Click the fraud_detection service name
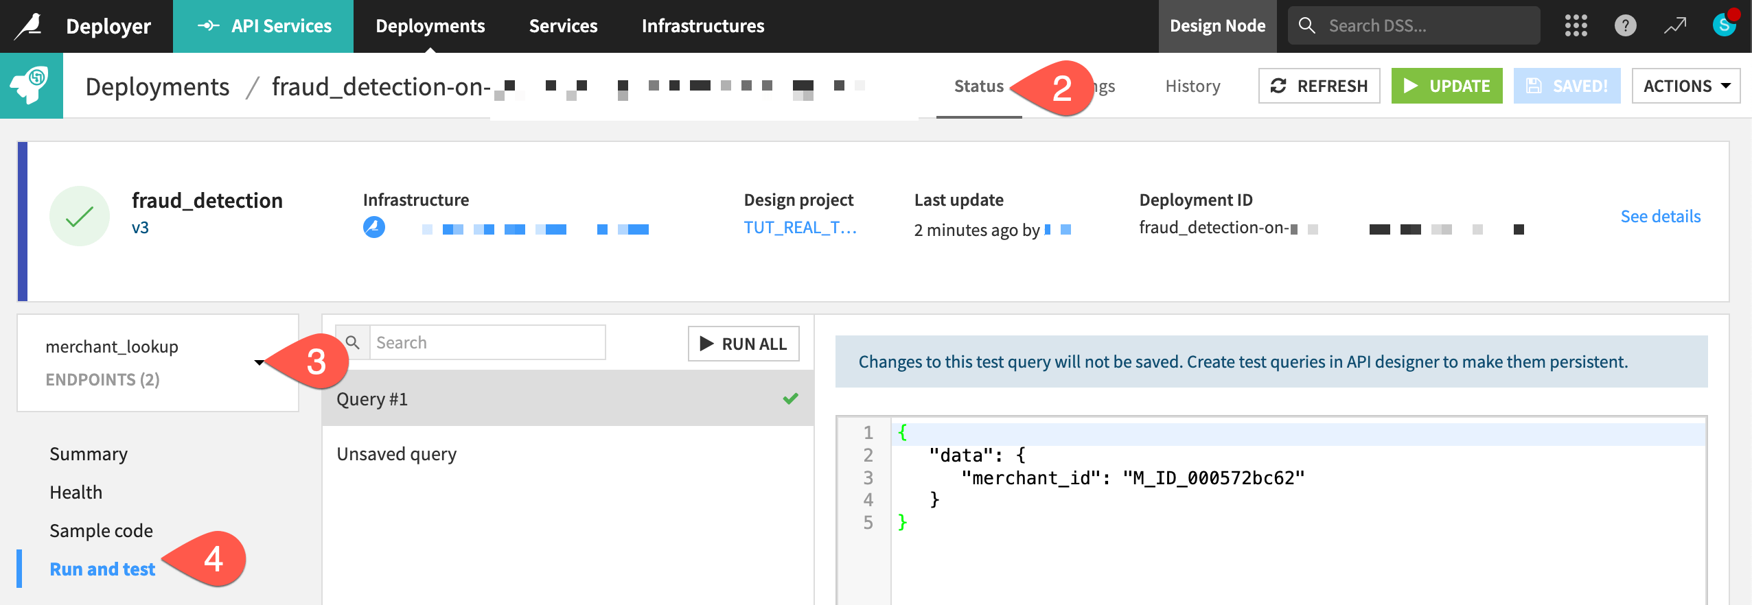Image resolution: width=1752 pixels, height=605 pixels. (207, 200)
